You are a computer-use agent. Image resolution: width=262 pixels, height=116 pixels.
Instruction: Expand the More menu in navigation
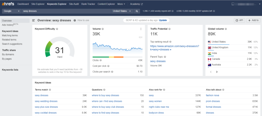pyautogui.click(x=121, y=4)
